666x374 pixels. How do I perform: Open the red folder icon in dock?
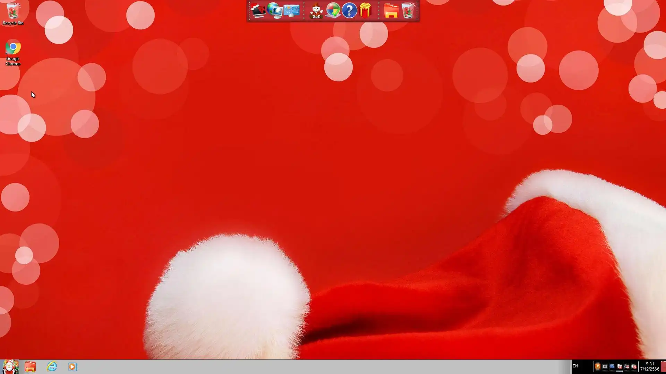[391, 11]
